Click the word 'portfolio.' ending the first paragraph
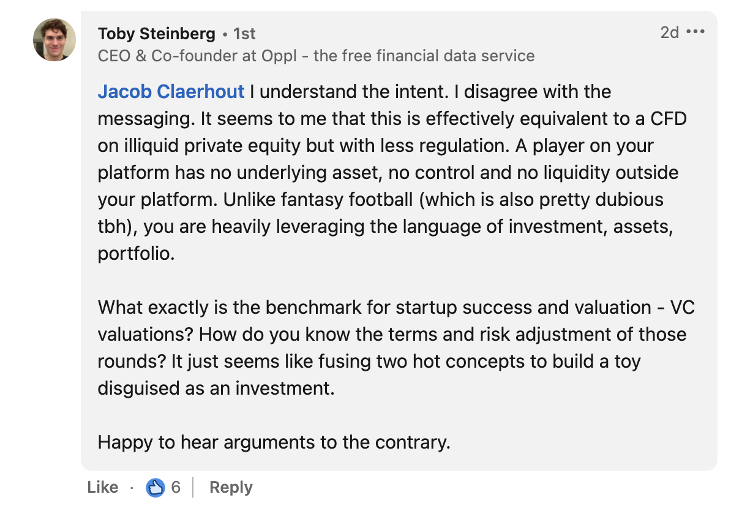Image resolution: width=731 pixels, height=505 pixels. (136, 254)
